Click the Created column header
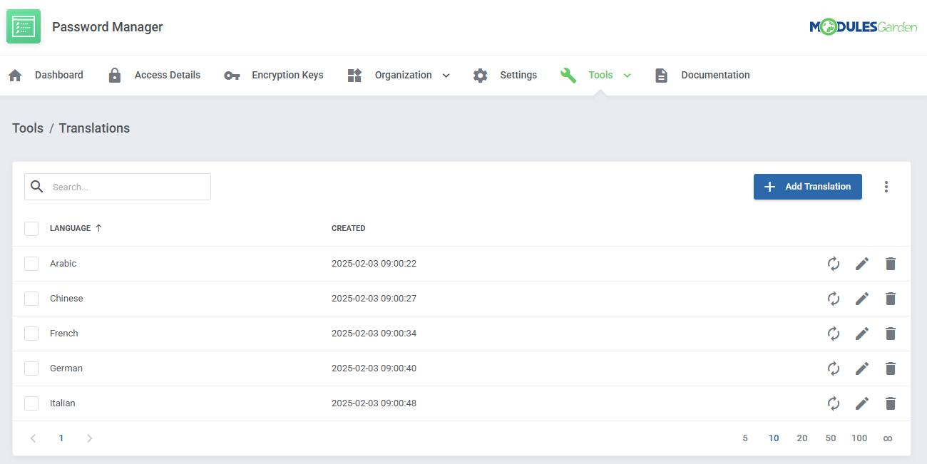Screen dimensions: 927x464 click(349, 228)
